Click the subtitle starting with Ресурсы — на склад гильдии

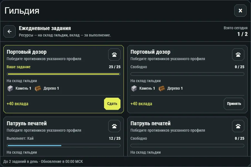[x=65, y=35]
